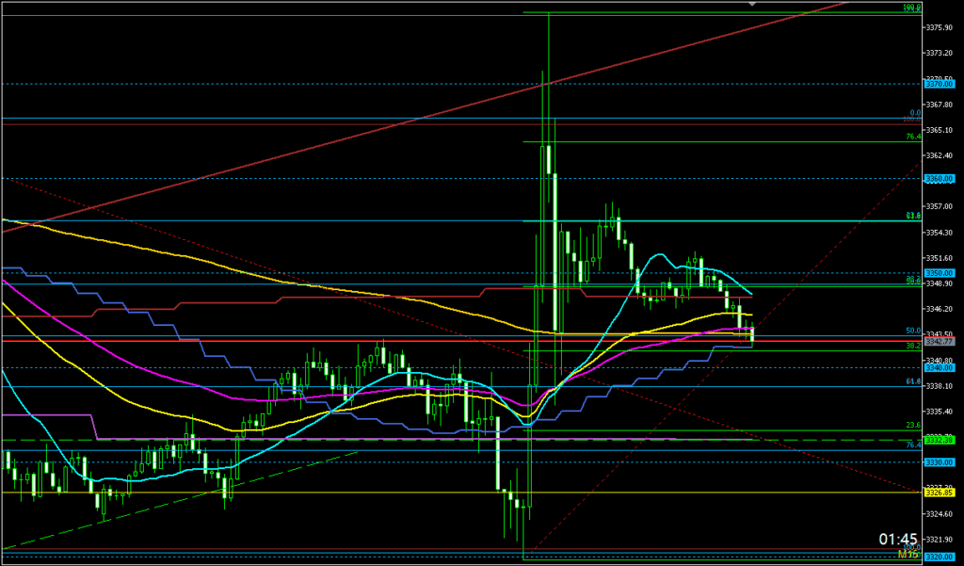This screenshot has height=566, width=964.
Task: Click the 3351.60 axis price
Action: 938,257
